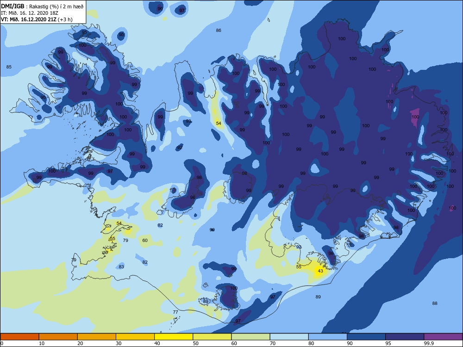Select the pale green 60–70 legend swatch
The height and width of the screenshot is (347, 463).
[x=250, y=337]
